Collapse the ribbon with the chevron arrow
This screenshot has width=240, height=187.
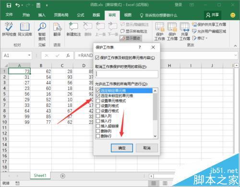235,46
